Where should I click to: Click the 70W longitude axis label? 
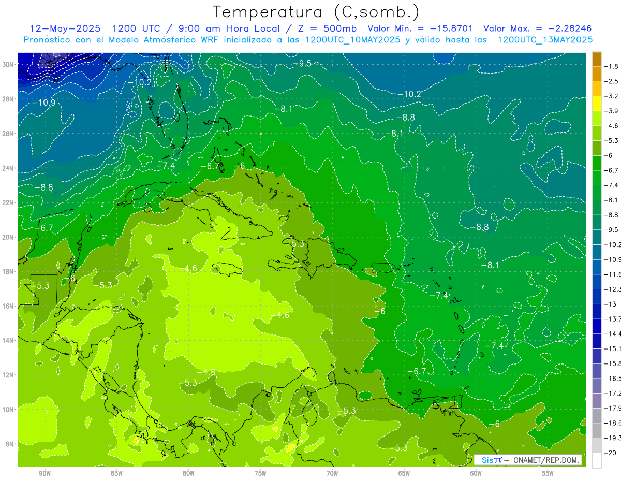tap(332, 473)
